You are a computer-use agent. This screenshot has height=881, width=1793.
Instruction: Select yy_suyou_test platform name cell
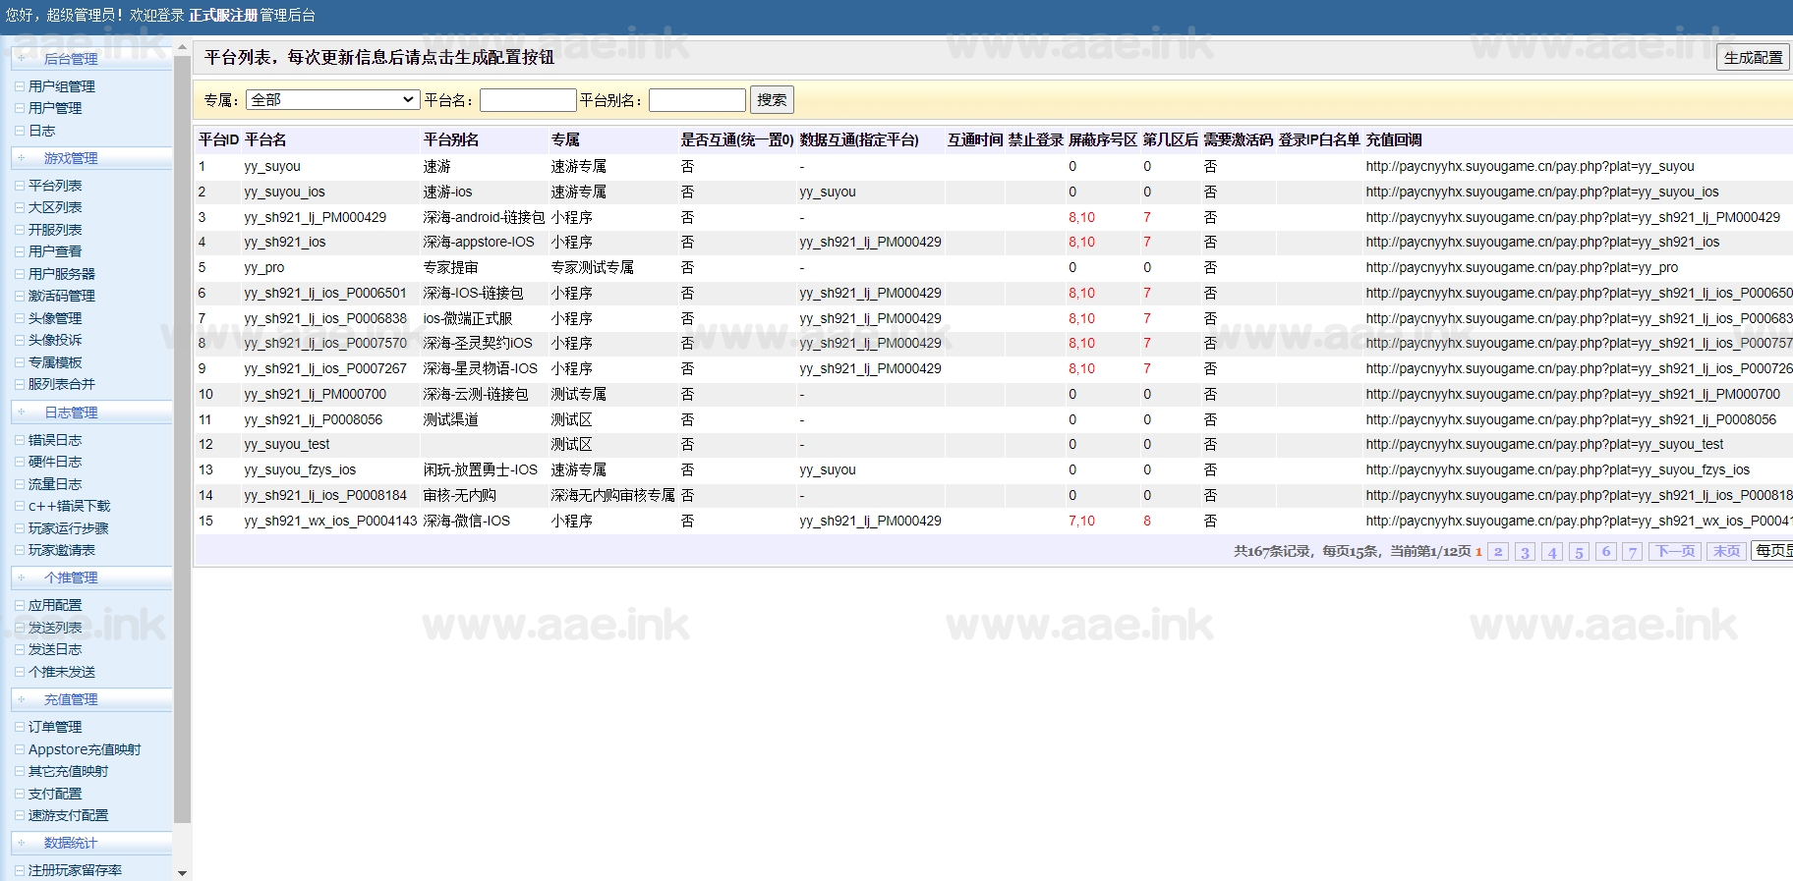pyautogui.click(x=330, y=445)
